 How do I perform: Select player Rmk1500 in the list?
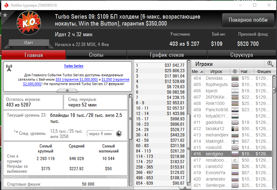coord(232,103)
